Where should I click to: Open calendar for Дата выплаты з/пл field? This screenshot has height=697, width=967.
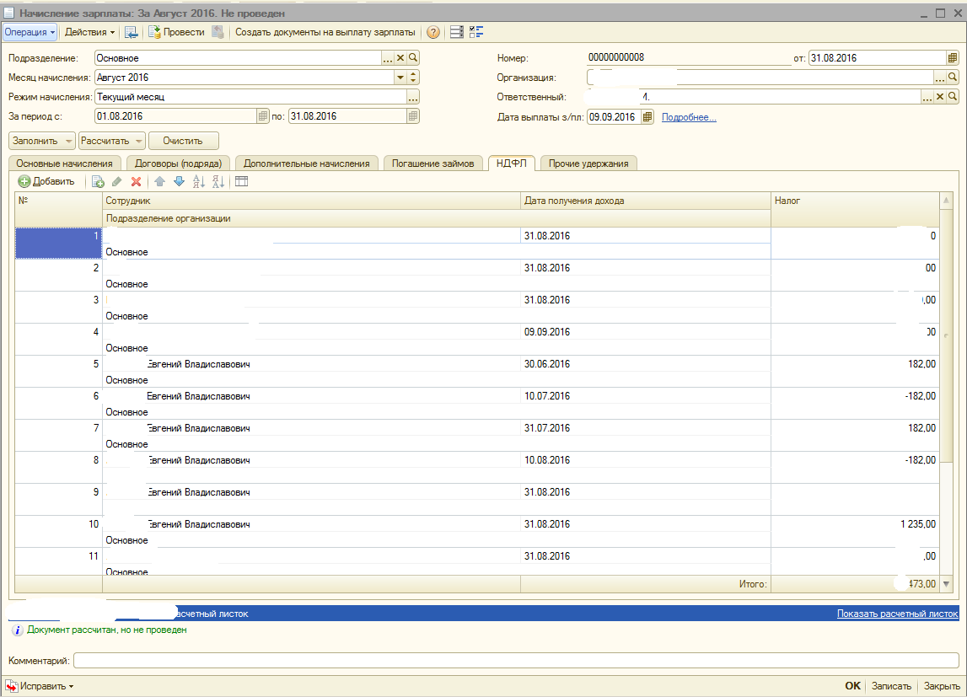(647, 117)
